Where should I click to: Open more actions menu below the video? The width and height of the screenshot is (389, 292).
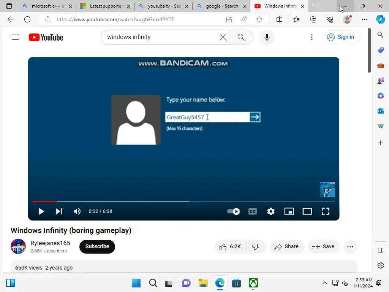tap(350, 246)
